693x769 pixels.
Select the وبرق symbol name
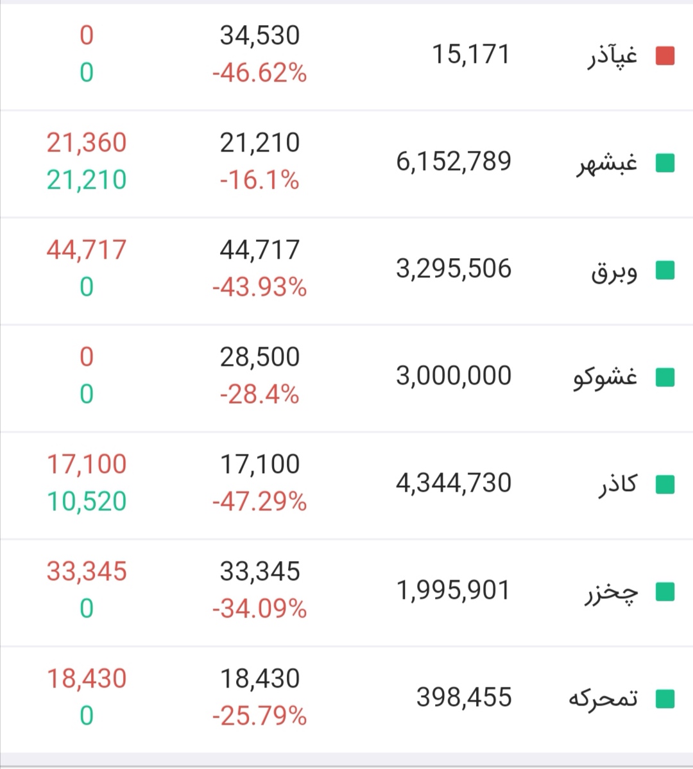tap(614, 272)
